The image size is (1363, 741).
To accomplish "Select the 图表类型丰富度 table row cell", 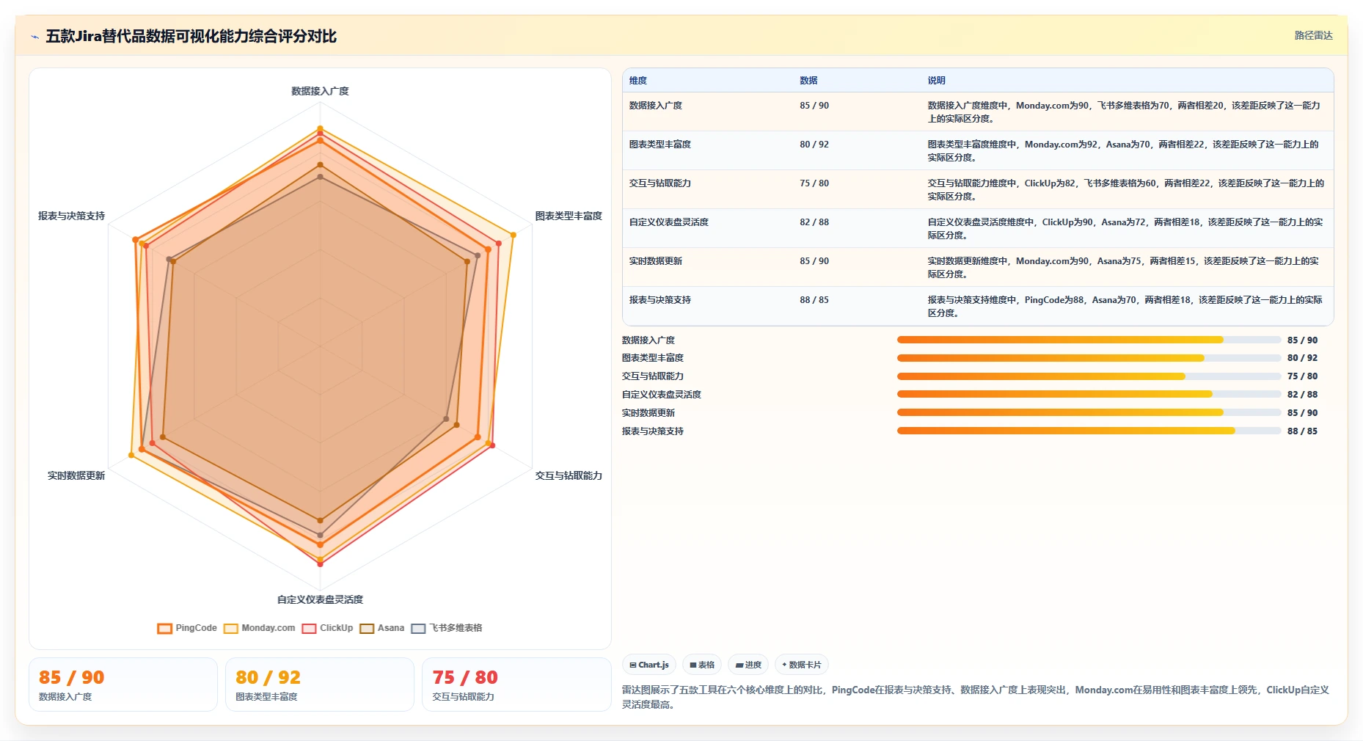I will click(660, 145).
